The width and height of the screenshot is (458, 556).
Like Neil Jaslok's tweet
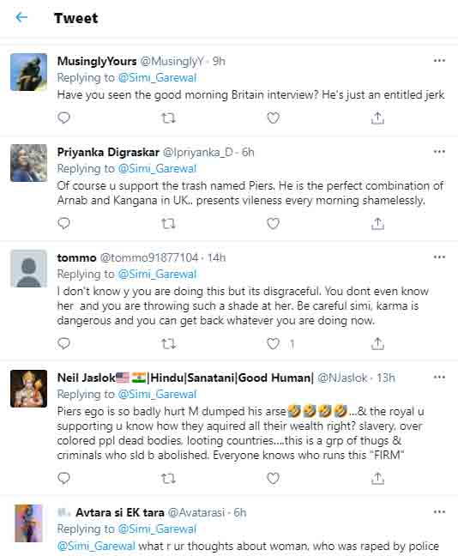[273, 478]
